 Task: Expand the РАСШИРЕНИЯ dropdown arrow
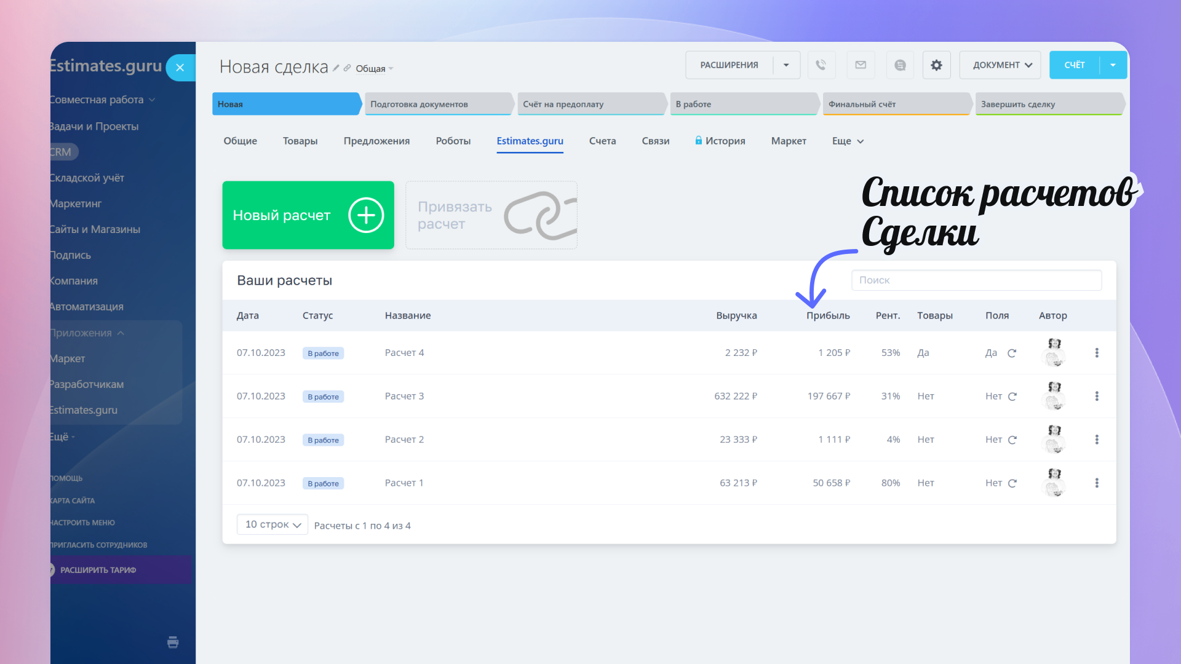point(786,65)
